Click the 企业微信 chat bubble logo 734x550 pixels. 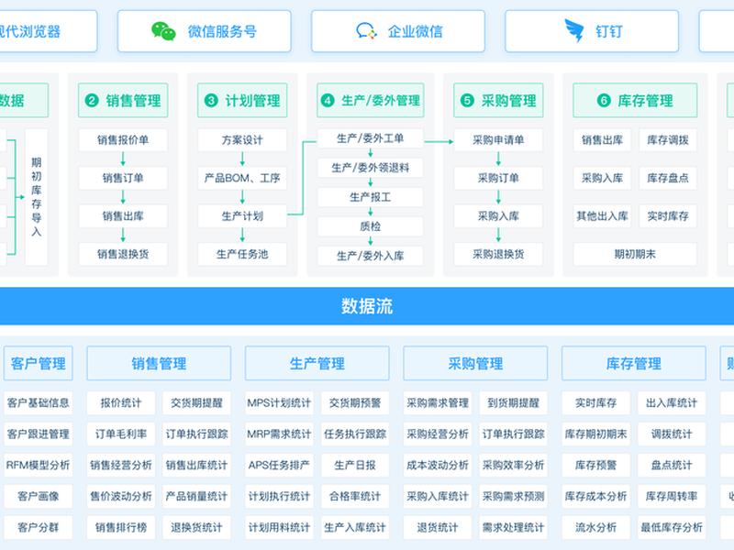pos(366,32)
